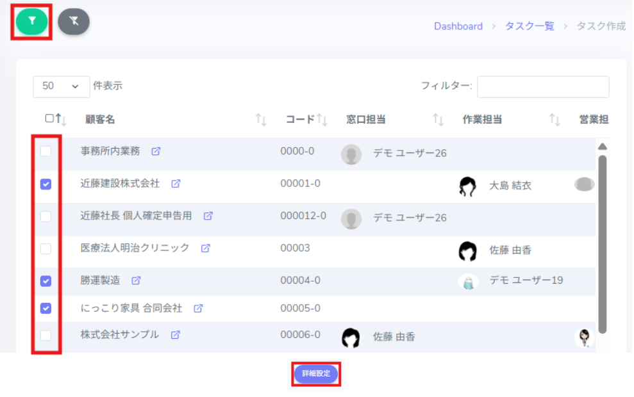Click the table vertical scrollbar
Image resolution: width=634 pixels, height=397 pixels.
tap(602, 243)
